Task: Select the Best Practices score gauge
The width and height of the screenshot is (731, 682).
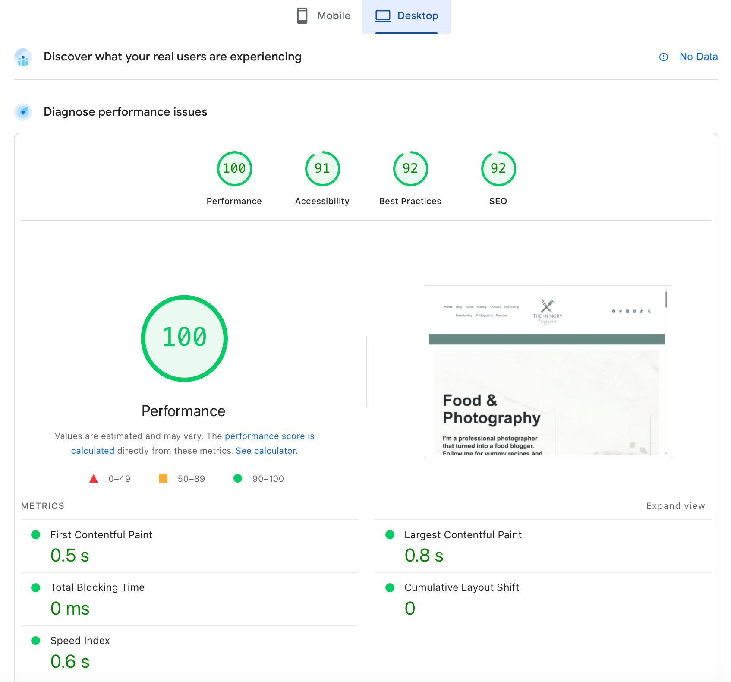Action: pyautogui.click(x=410, y=169)
